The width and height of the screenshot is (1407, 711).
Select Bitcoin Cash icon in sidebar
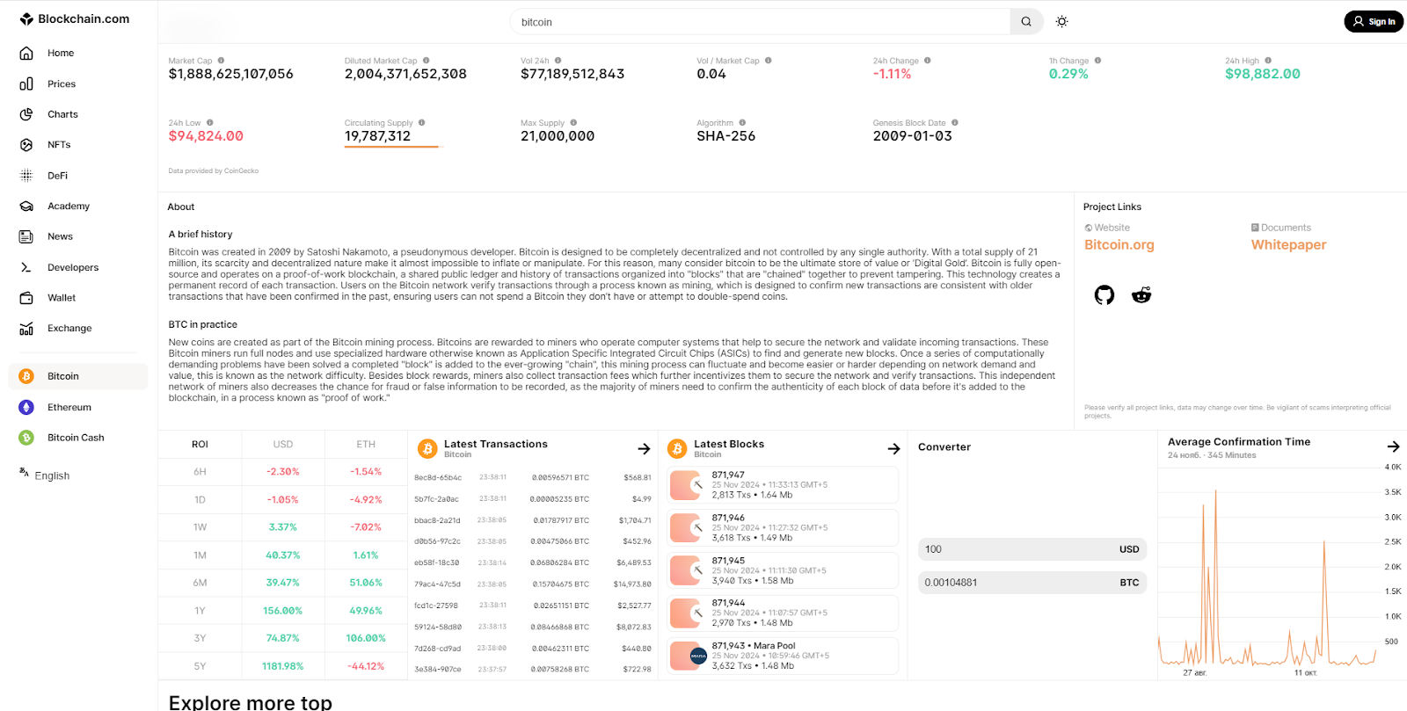pyautogui.click(x=26, y=438)
